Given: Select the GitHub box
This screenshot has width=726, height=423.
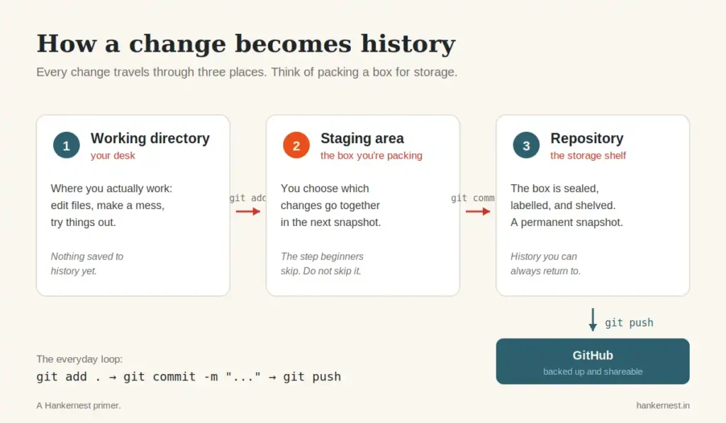Looking at the screenshot, I should pos(593,361).
